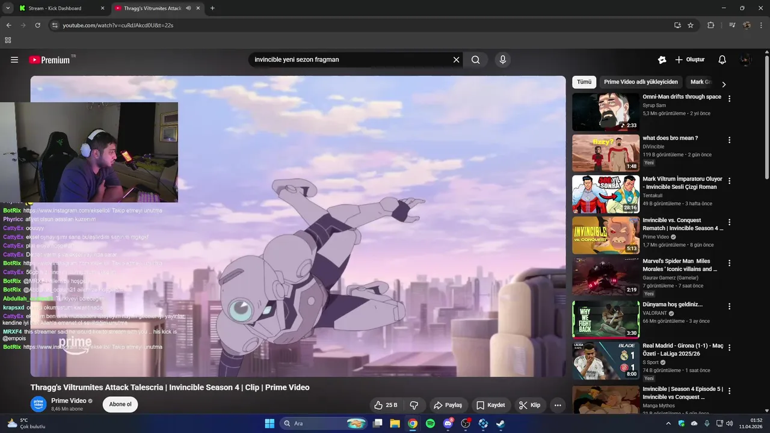This screenshot has height=433, width=770.
Task: Mute the YouTube tab via speaker icon
Action: tap(188, 8)
